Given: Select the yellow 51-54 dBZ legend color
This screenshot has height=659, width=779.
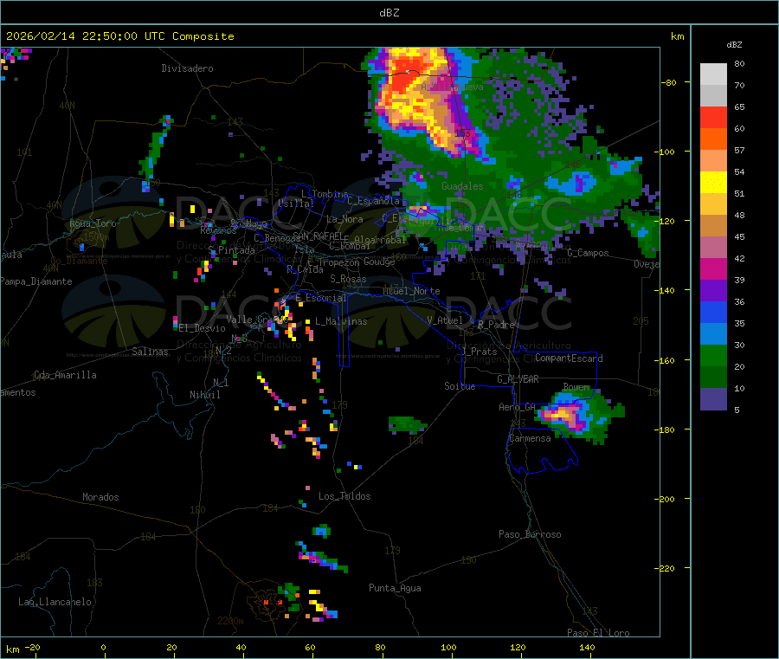Looking at the screenshot, I should click(x=713, y=183).
